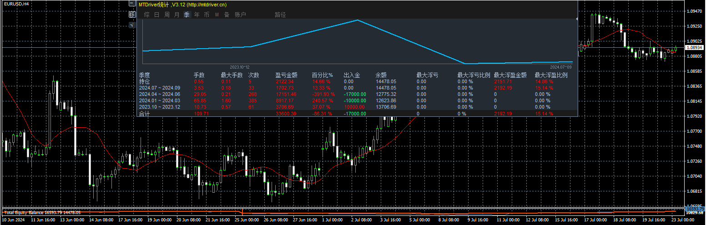Select the 2024.04 ~ 2024.06 quarter row

pos(357,94)
